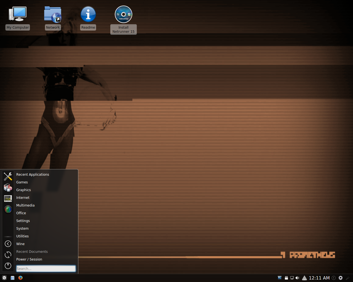The width and height of the screenshot is (353, 282).
Task: Open the terminal icon in system tray
Action: click(280, 278)
